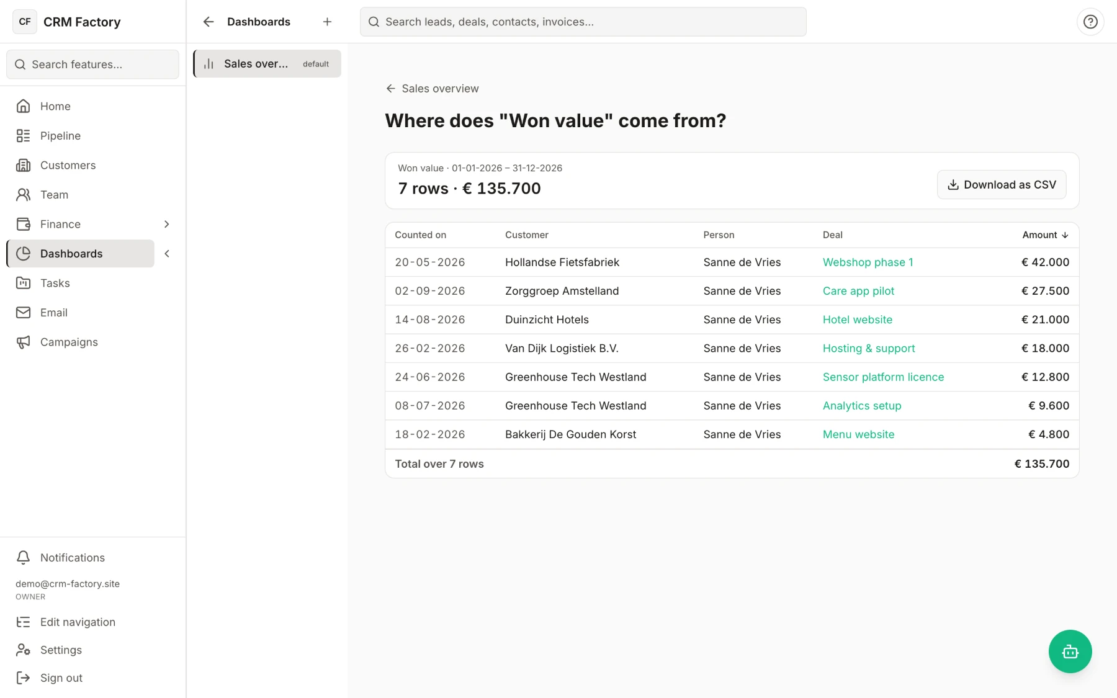1117x698 pixels.
Task: Open the Home sidebar item
Action: [80, 106]
